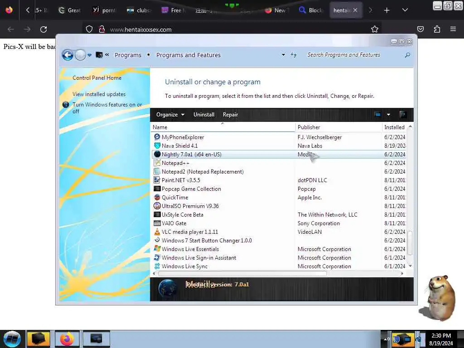The width and height of the screenshot is (464, 348).
Task: List all tabs with the chevron
Action: coord(405,10)
